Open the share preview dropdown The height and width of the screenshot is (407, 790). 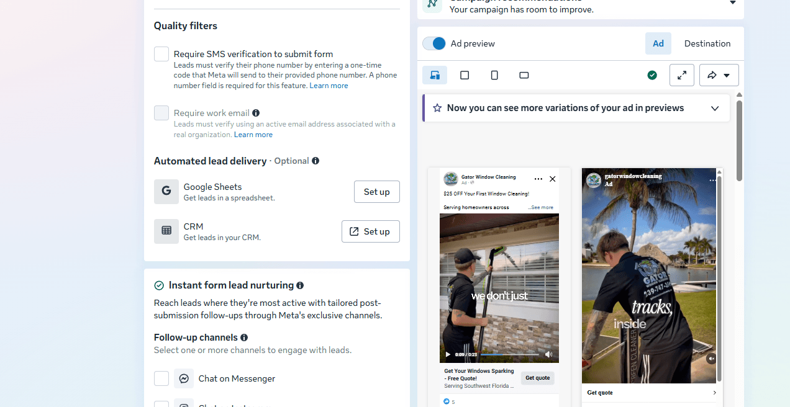pos(719,75)
